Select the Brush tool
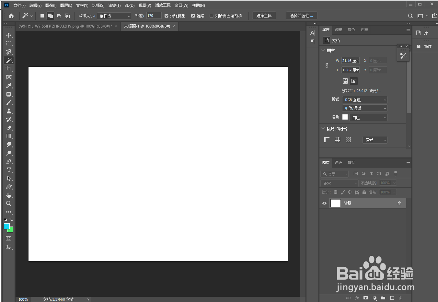 pos(9,102)
